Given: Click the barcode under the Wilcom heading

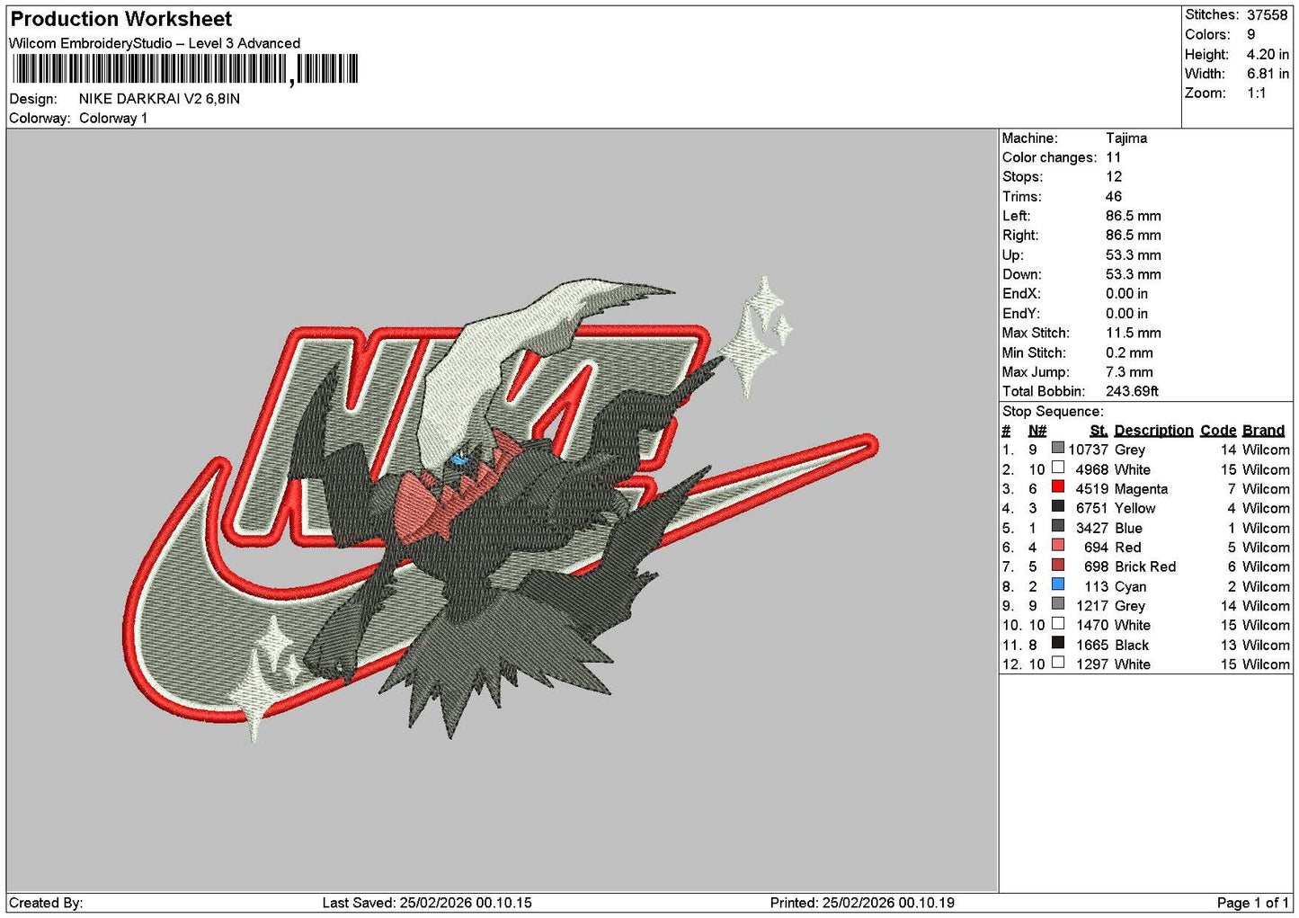Looking at the screenshot, I should pyautogui.click(x=184, y=69).
